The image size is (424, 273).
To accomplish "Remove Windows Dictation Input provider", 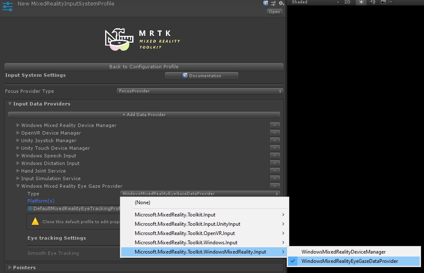I will pos(275,163).
